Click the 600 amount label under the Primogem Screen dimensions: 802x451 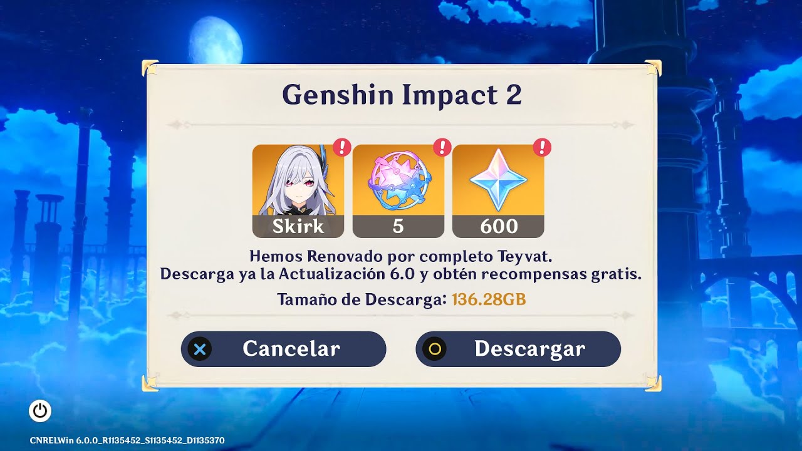click(x=499, y=226)
